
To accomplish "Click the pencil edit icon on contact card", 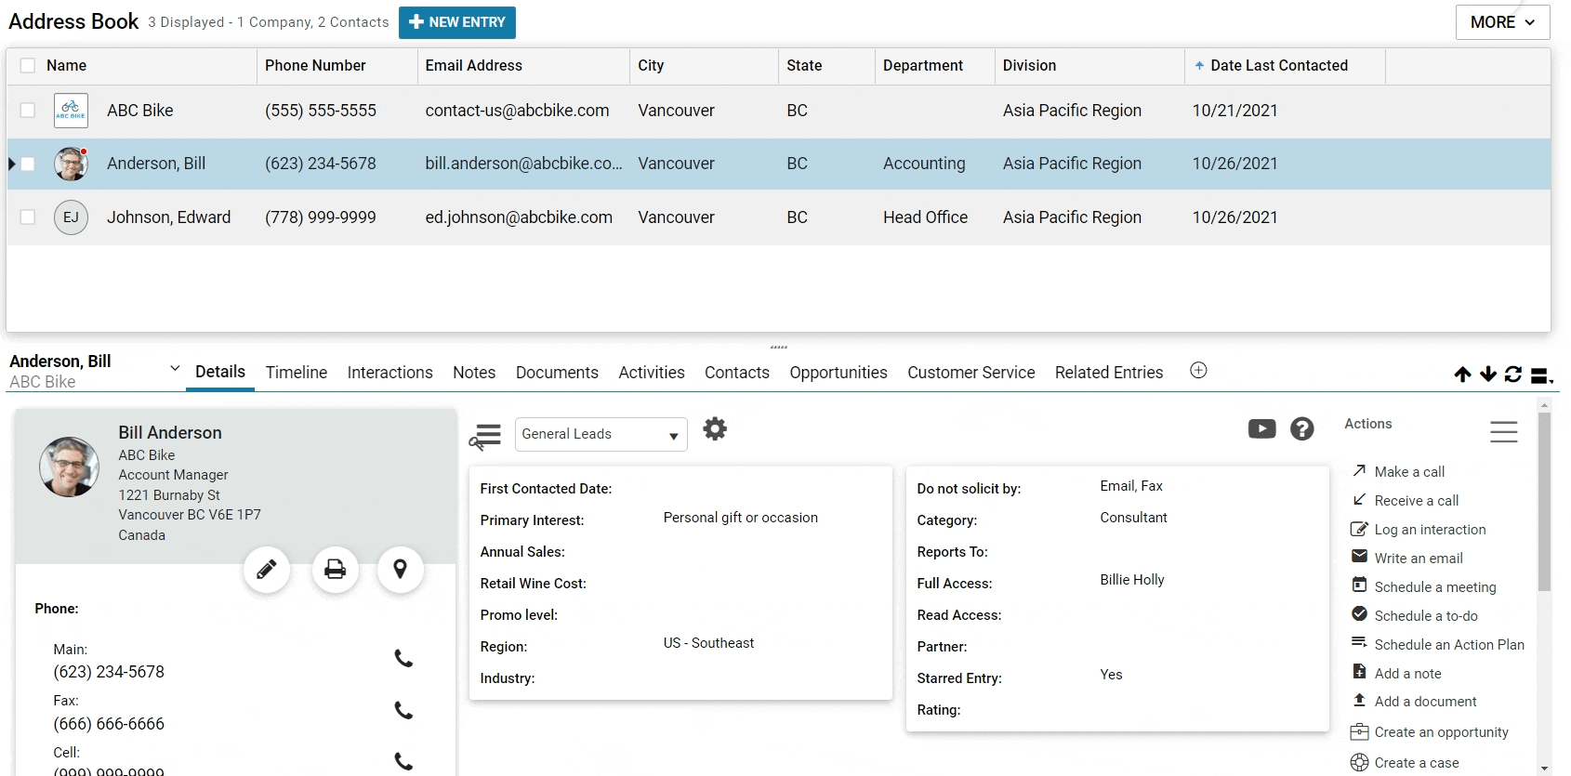I will point(267,569).
